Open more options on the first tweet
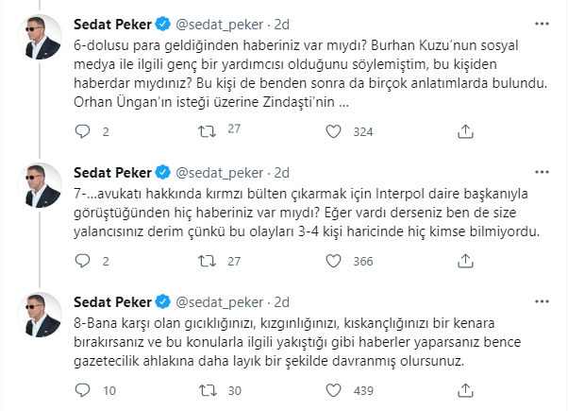 542,24
